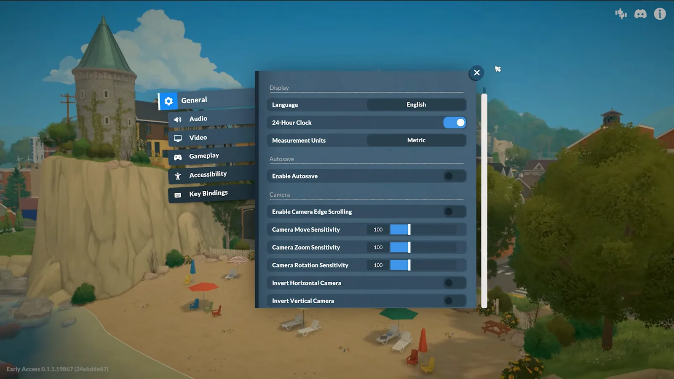Toggle Invert Vertical Camera on

coord(455,301)
